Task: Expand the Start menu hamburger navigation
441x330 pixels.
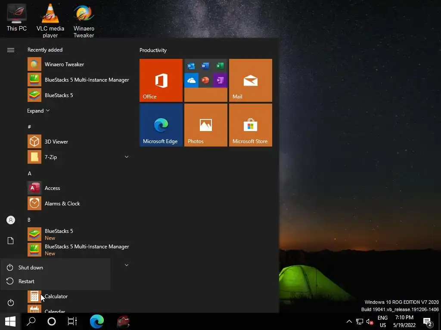Action: point(11,50)
